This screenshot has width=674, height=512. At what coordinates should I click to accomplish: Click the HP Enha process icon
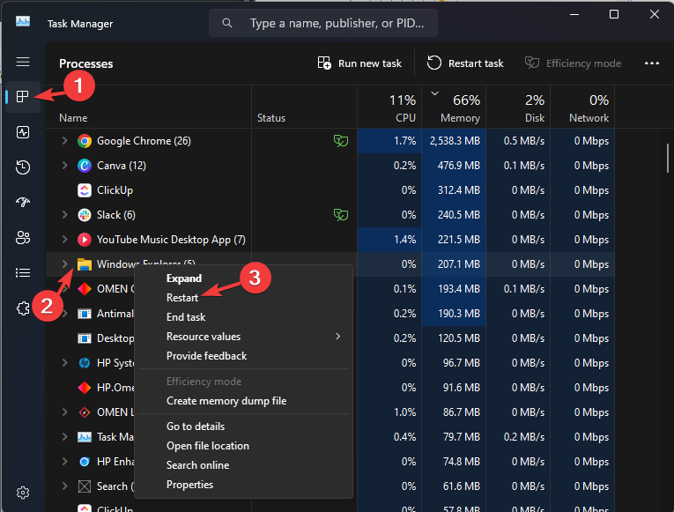coord(85,462)
